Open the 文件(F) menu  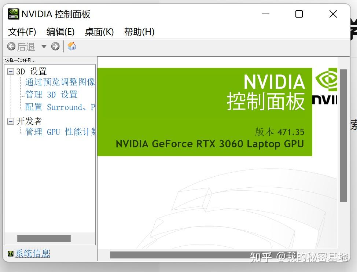[x=22, y=32]
